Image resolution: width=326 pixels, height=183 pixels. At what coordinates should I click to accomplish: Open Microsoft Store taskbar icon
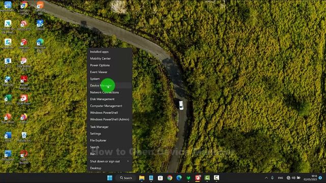(x=160, y=178)
